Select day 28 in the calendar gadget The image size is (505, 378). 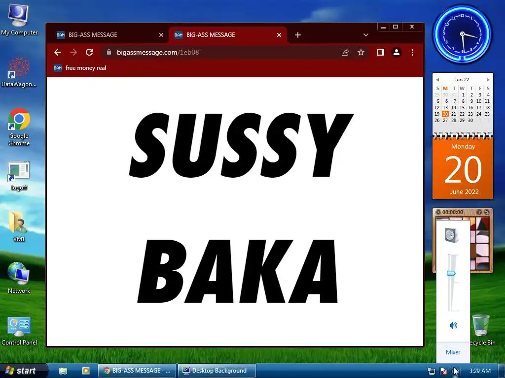point(454,120)
